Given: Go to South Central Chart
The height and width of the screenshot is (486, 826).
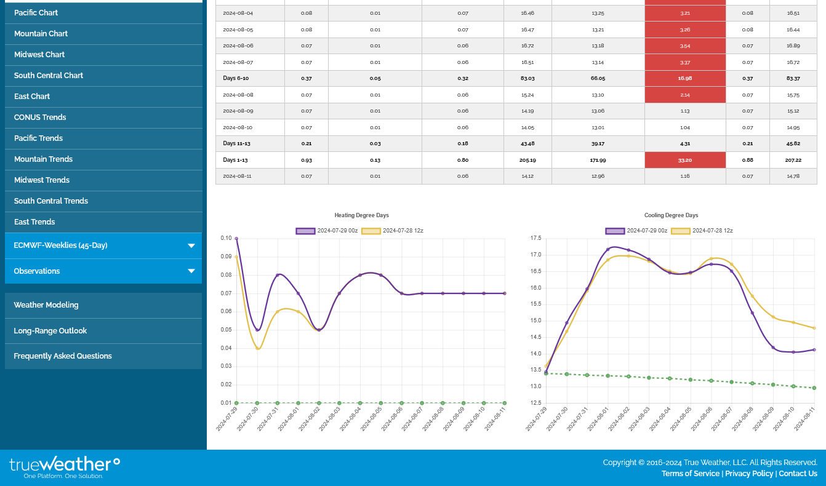Looking at the screenshot, I should point(49,76).
